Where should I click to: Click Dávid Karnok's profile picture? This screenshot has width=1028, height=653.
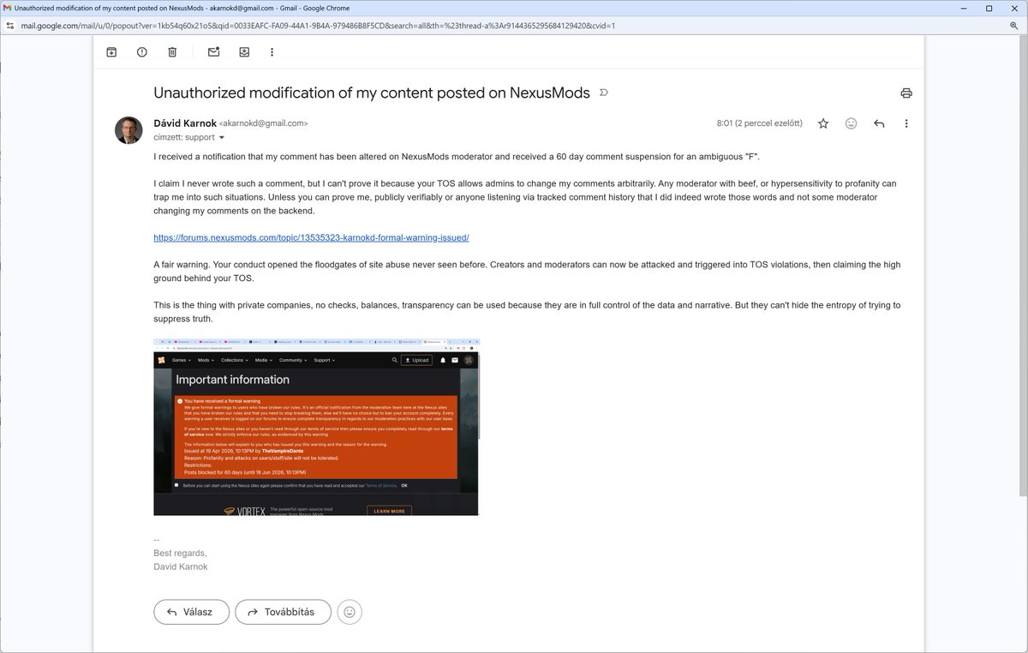coord(128,130)
